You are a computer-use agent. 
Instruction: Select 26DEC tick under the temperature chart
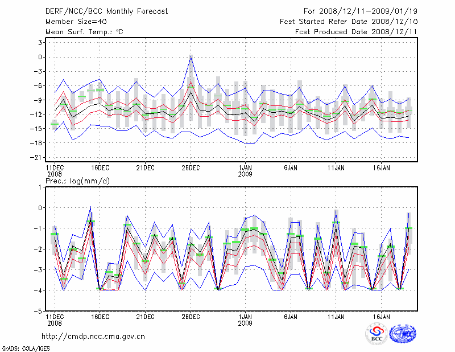191,168
